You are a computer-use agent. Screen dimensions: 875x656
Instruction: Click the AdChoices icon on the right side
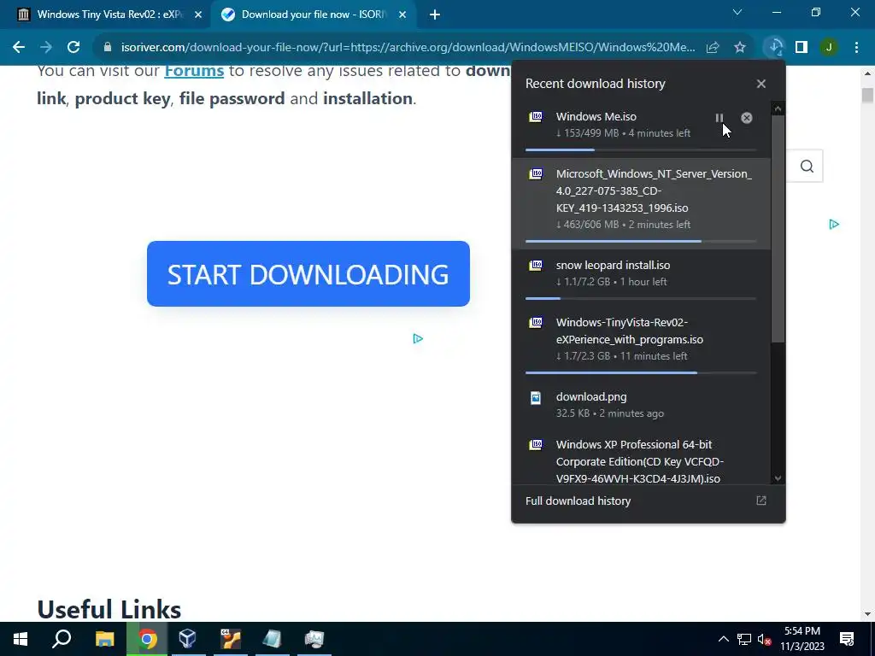pos(834,225)
